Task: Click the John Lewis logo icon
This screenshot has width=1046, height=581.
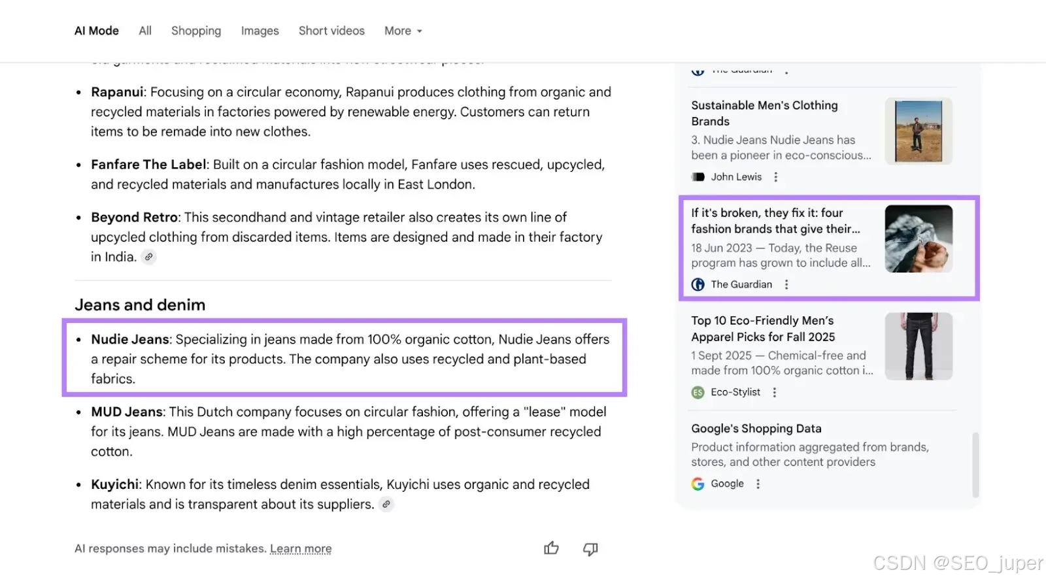Action: pyautogui.click(x=698, y=177)
